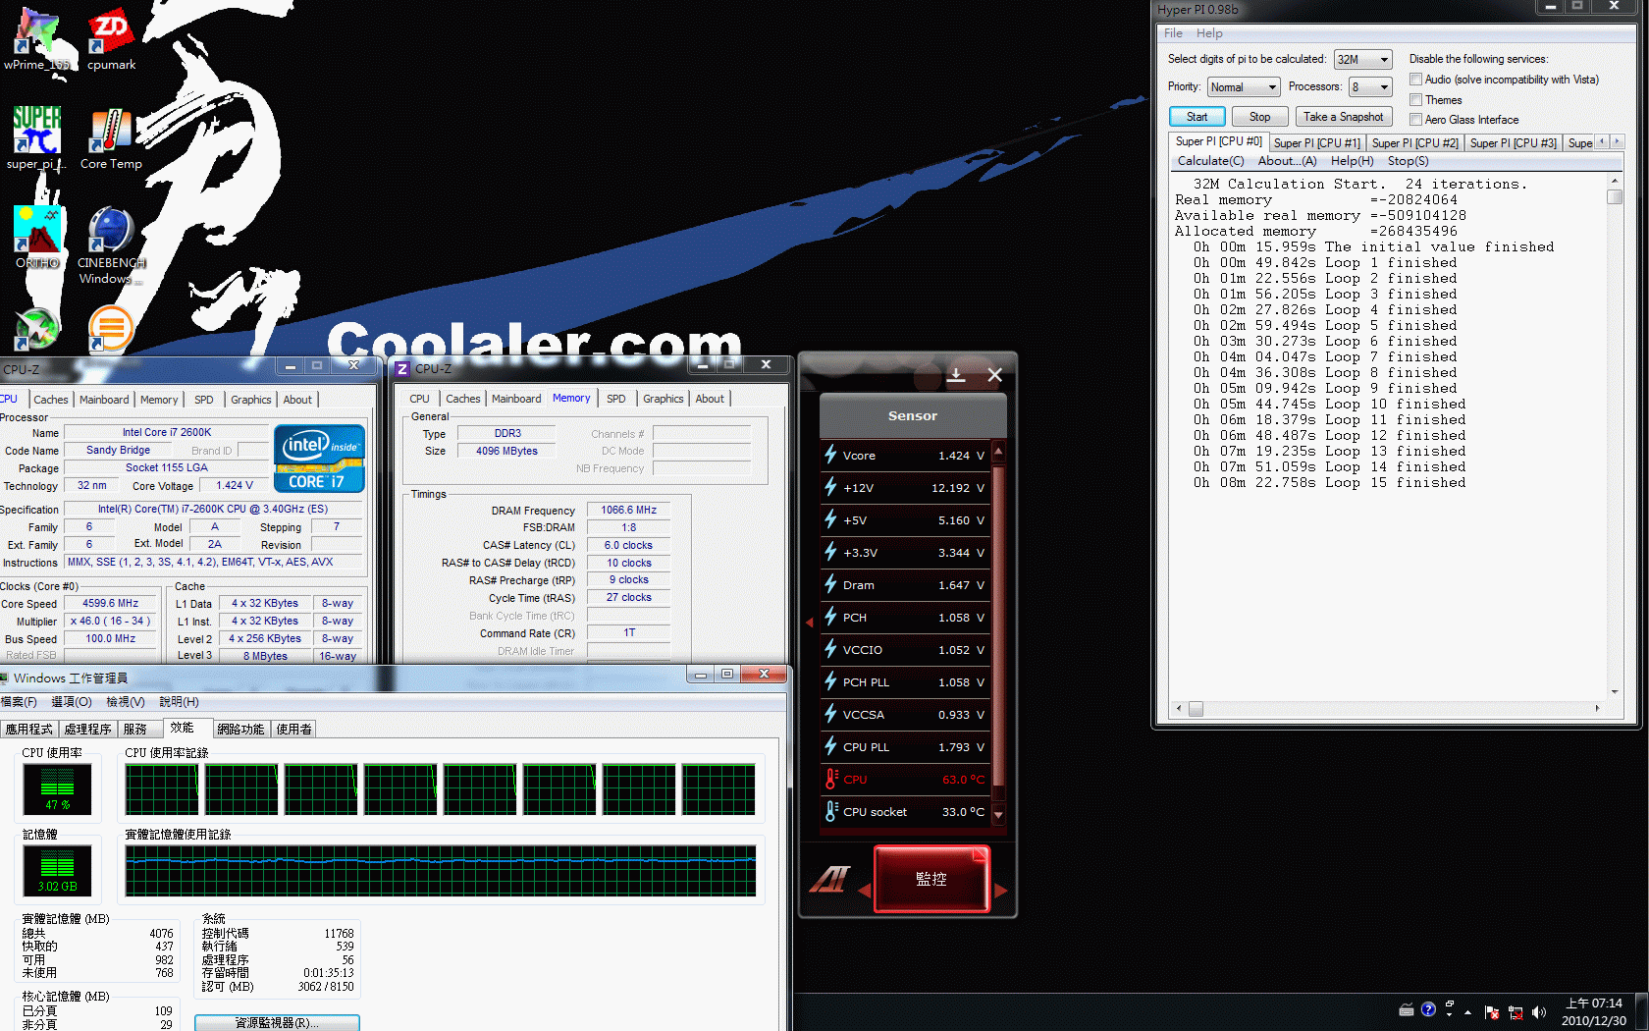This screenshot has width=1649, height=1031.
Task: Click the AI Suite logo icon
Action: pyautogui.click(x=829, y=879)
